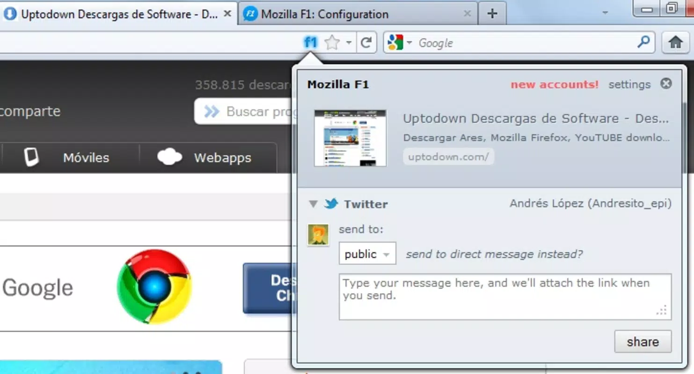
Task: Open a new tab with plus button
Action: pyautogui.click(x=492, y=14)
